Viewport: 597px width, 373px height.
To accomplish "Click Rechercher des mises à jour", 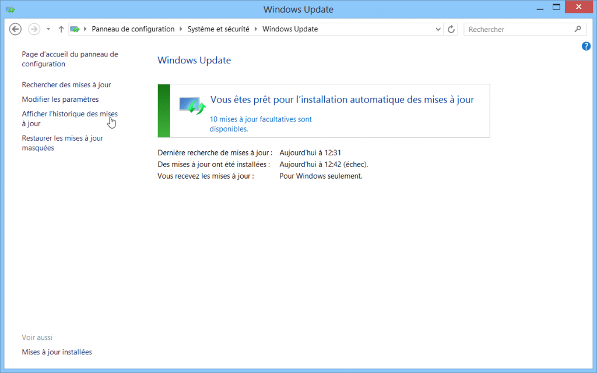I will (66, 85).
